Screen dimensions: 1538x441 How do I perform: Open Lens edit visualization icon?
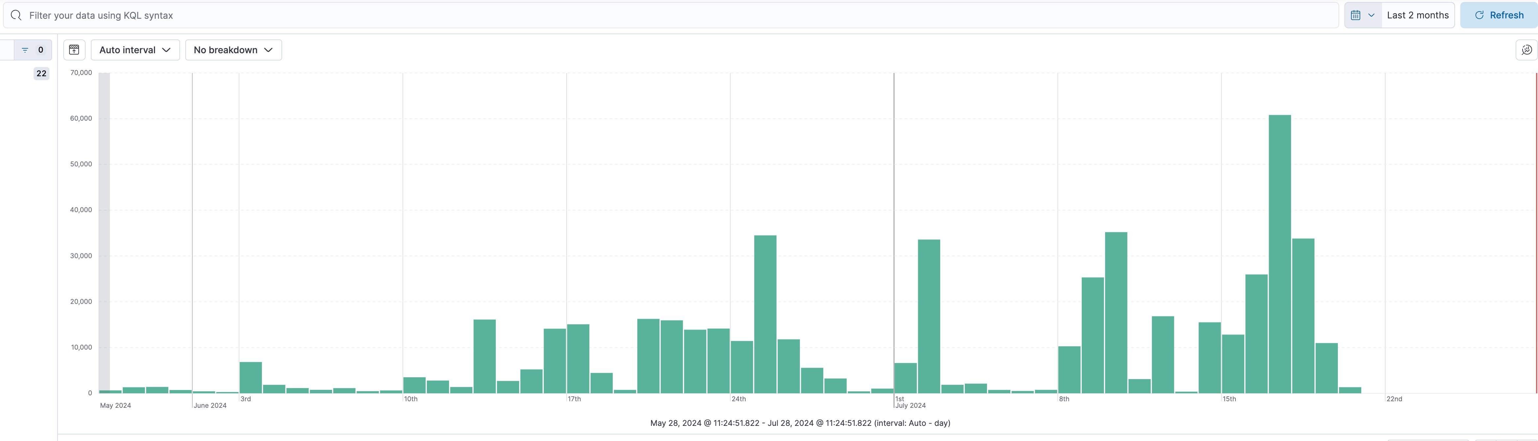[x=1526, y=50]
